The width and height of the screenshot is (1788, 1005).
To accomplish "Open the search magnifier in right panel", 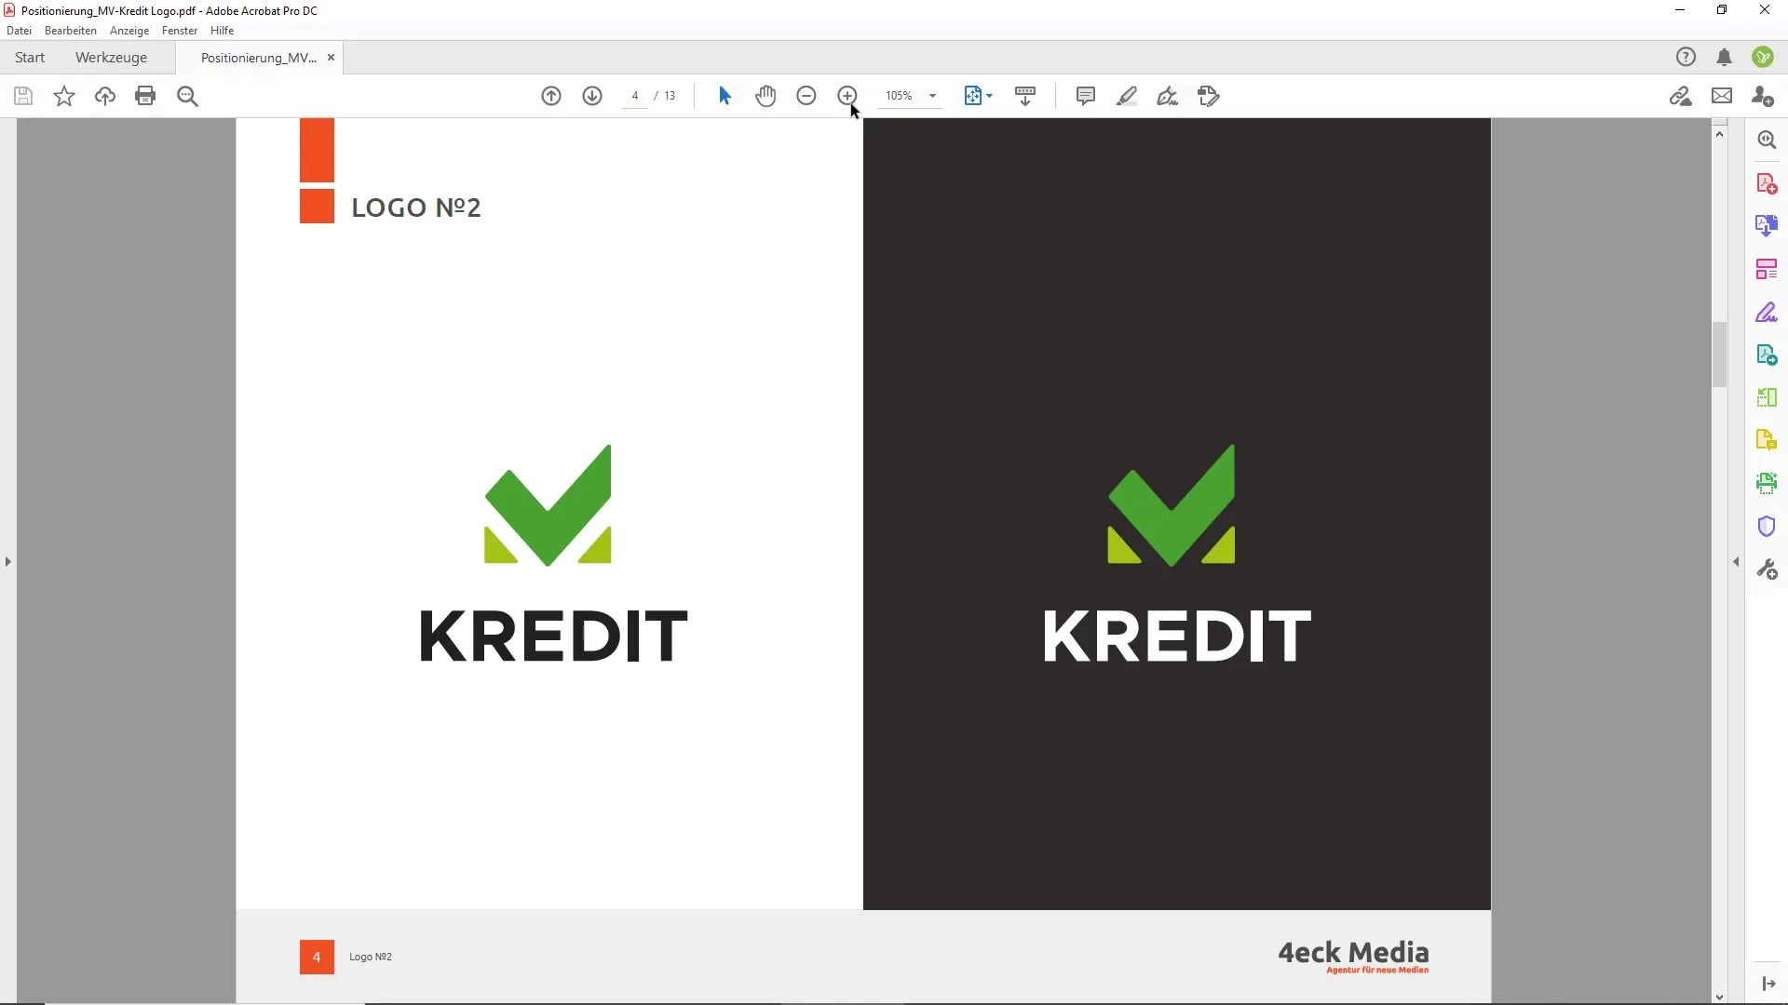I will pyautogui.click(x=1767, y=140).
